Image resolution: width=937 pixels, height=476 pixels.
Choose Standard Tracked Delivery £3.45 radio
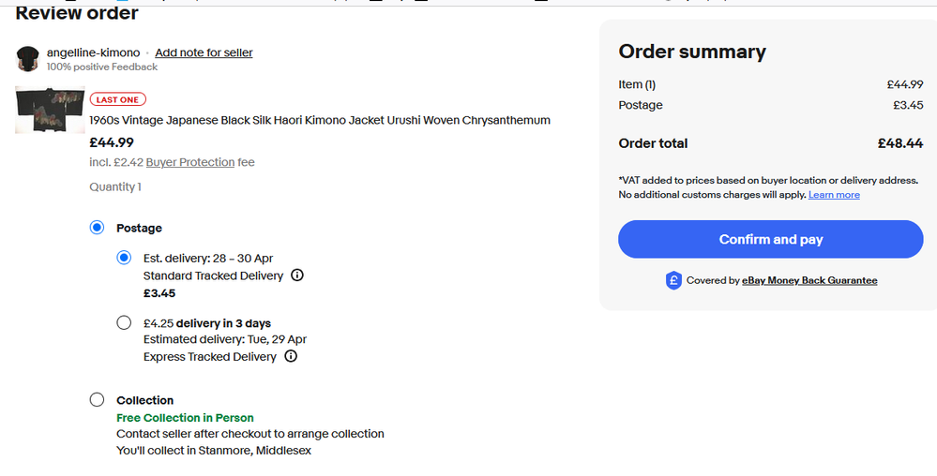click(124, 258)
